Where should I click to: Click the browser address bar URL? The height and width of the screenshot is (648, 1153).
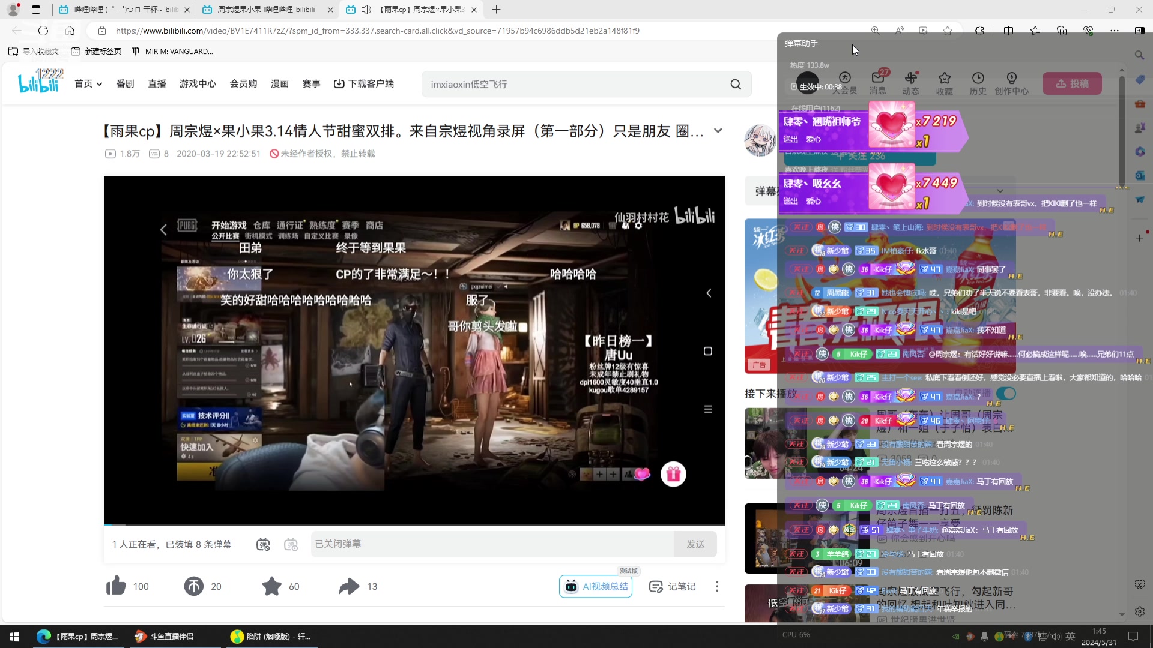377,31
